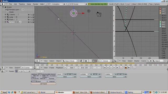Image resolution: width=168 pixels, height=94 pixels.
Task: Expand the Camera tree item
Action: (6, 15)
